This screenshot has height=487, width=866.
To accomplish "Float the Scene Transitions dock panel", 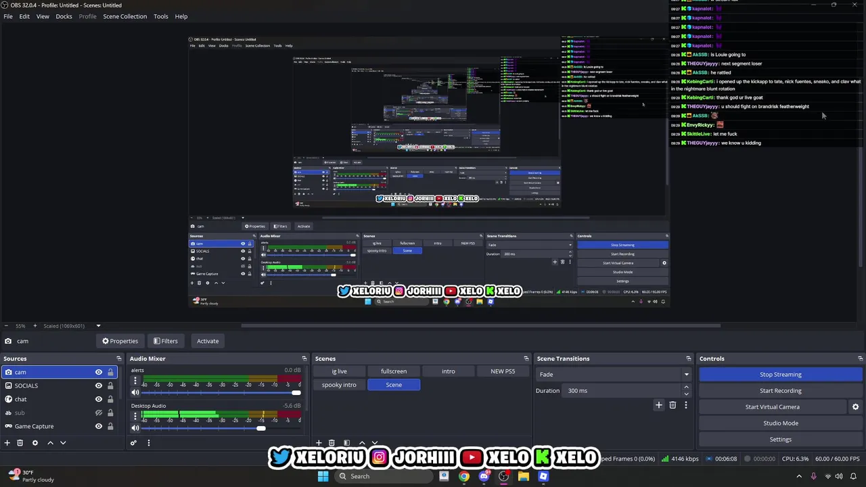I will coord(689,358).
